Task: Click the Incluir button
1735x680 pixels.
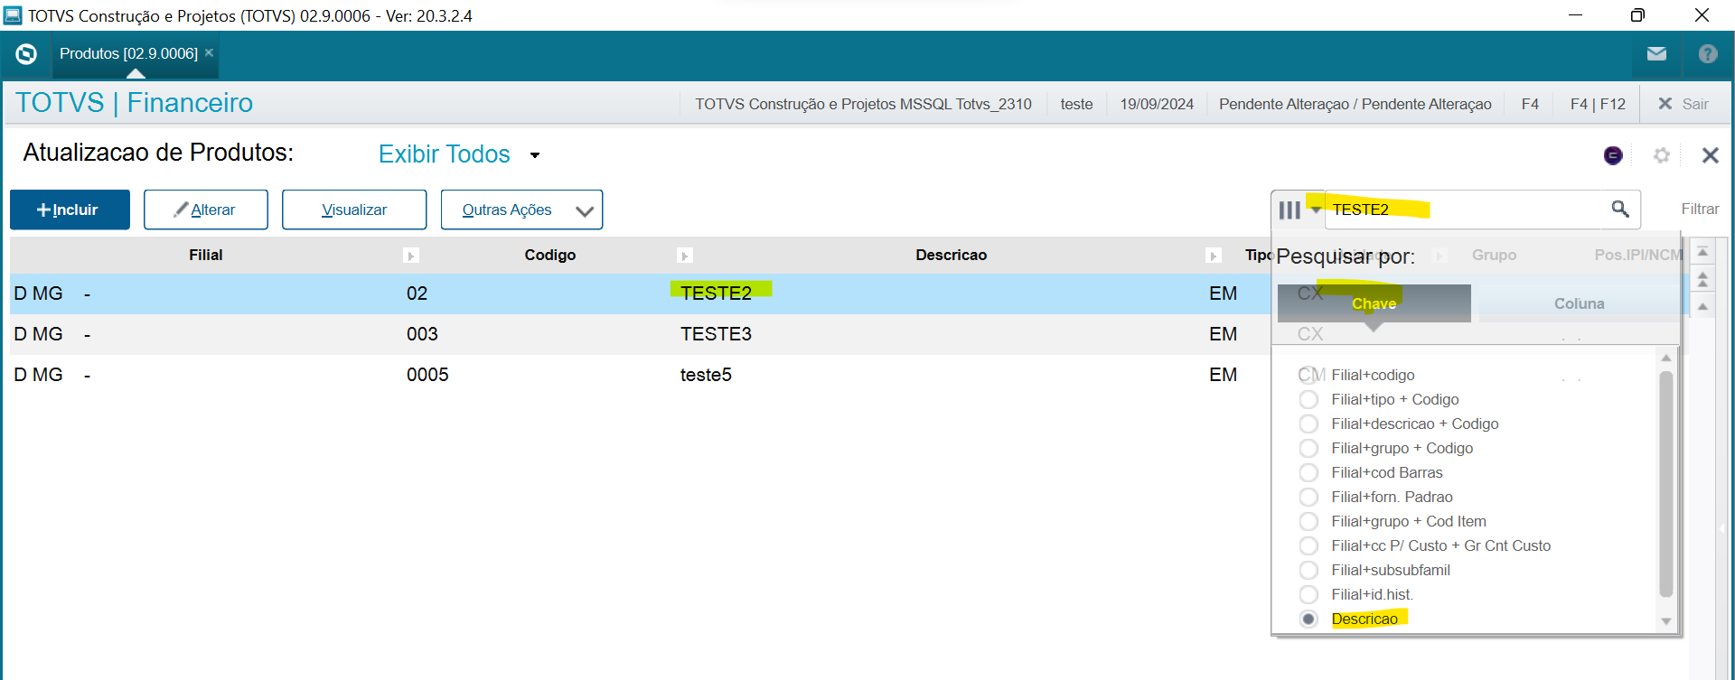Action: tap(70, 210)
